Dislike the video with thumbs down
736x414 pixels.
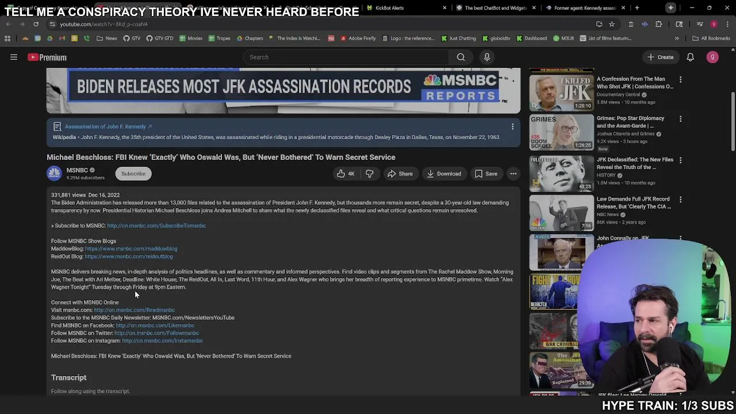click(x=369, y=174)
